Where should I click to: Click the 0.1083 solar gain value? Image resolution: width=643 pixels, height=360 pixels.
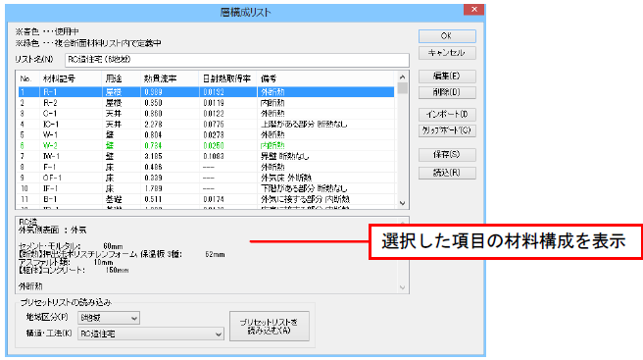point(214,156)
